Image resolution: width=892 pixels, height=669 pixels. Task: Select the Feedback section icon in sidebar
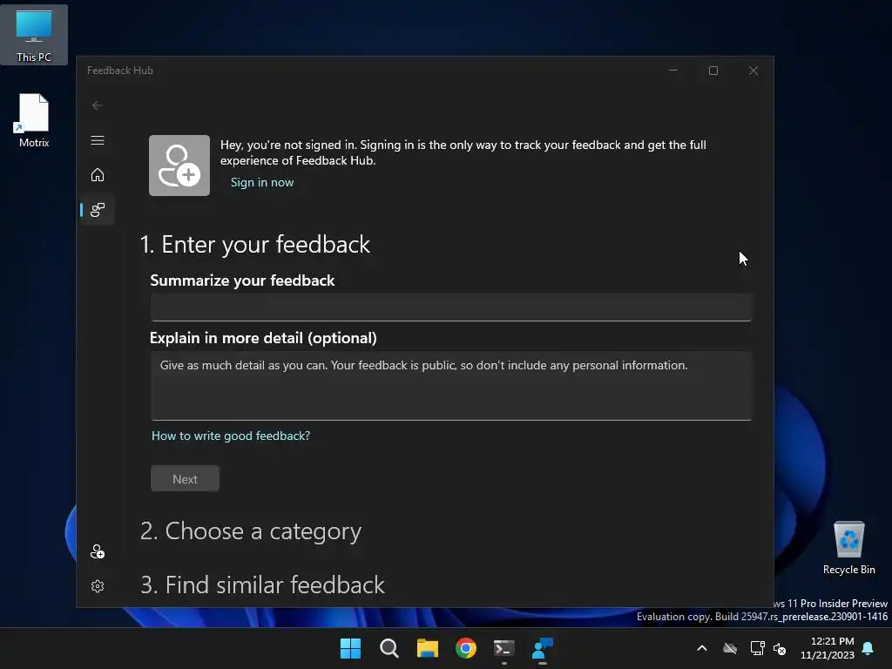pyautogui.click(x=98, y=210)
